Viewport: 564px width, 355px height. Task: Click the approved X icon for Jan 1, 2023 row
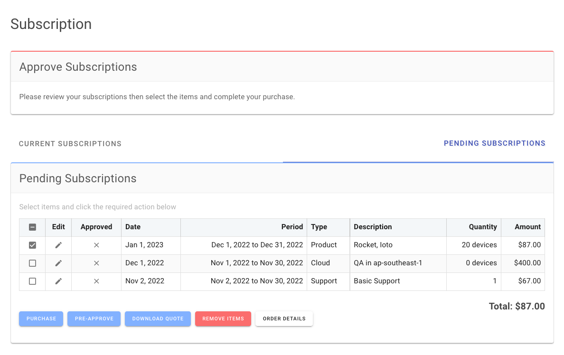pyautogui.click(x=96, y=245)
